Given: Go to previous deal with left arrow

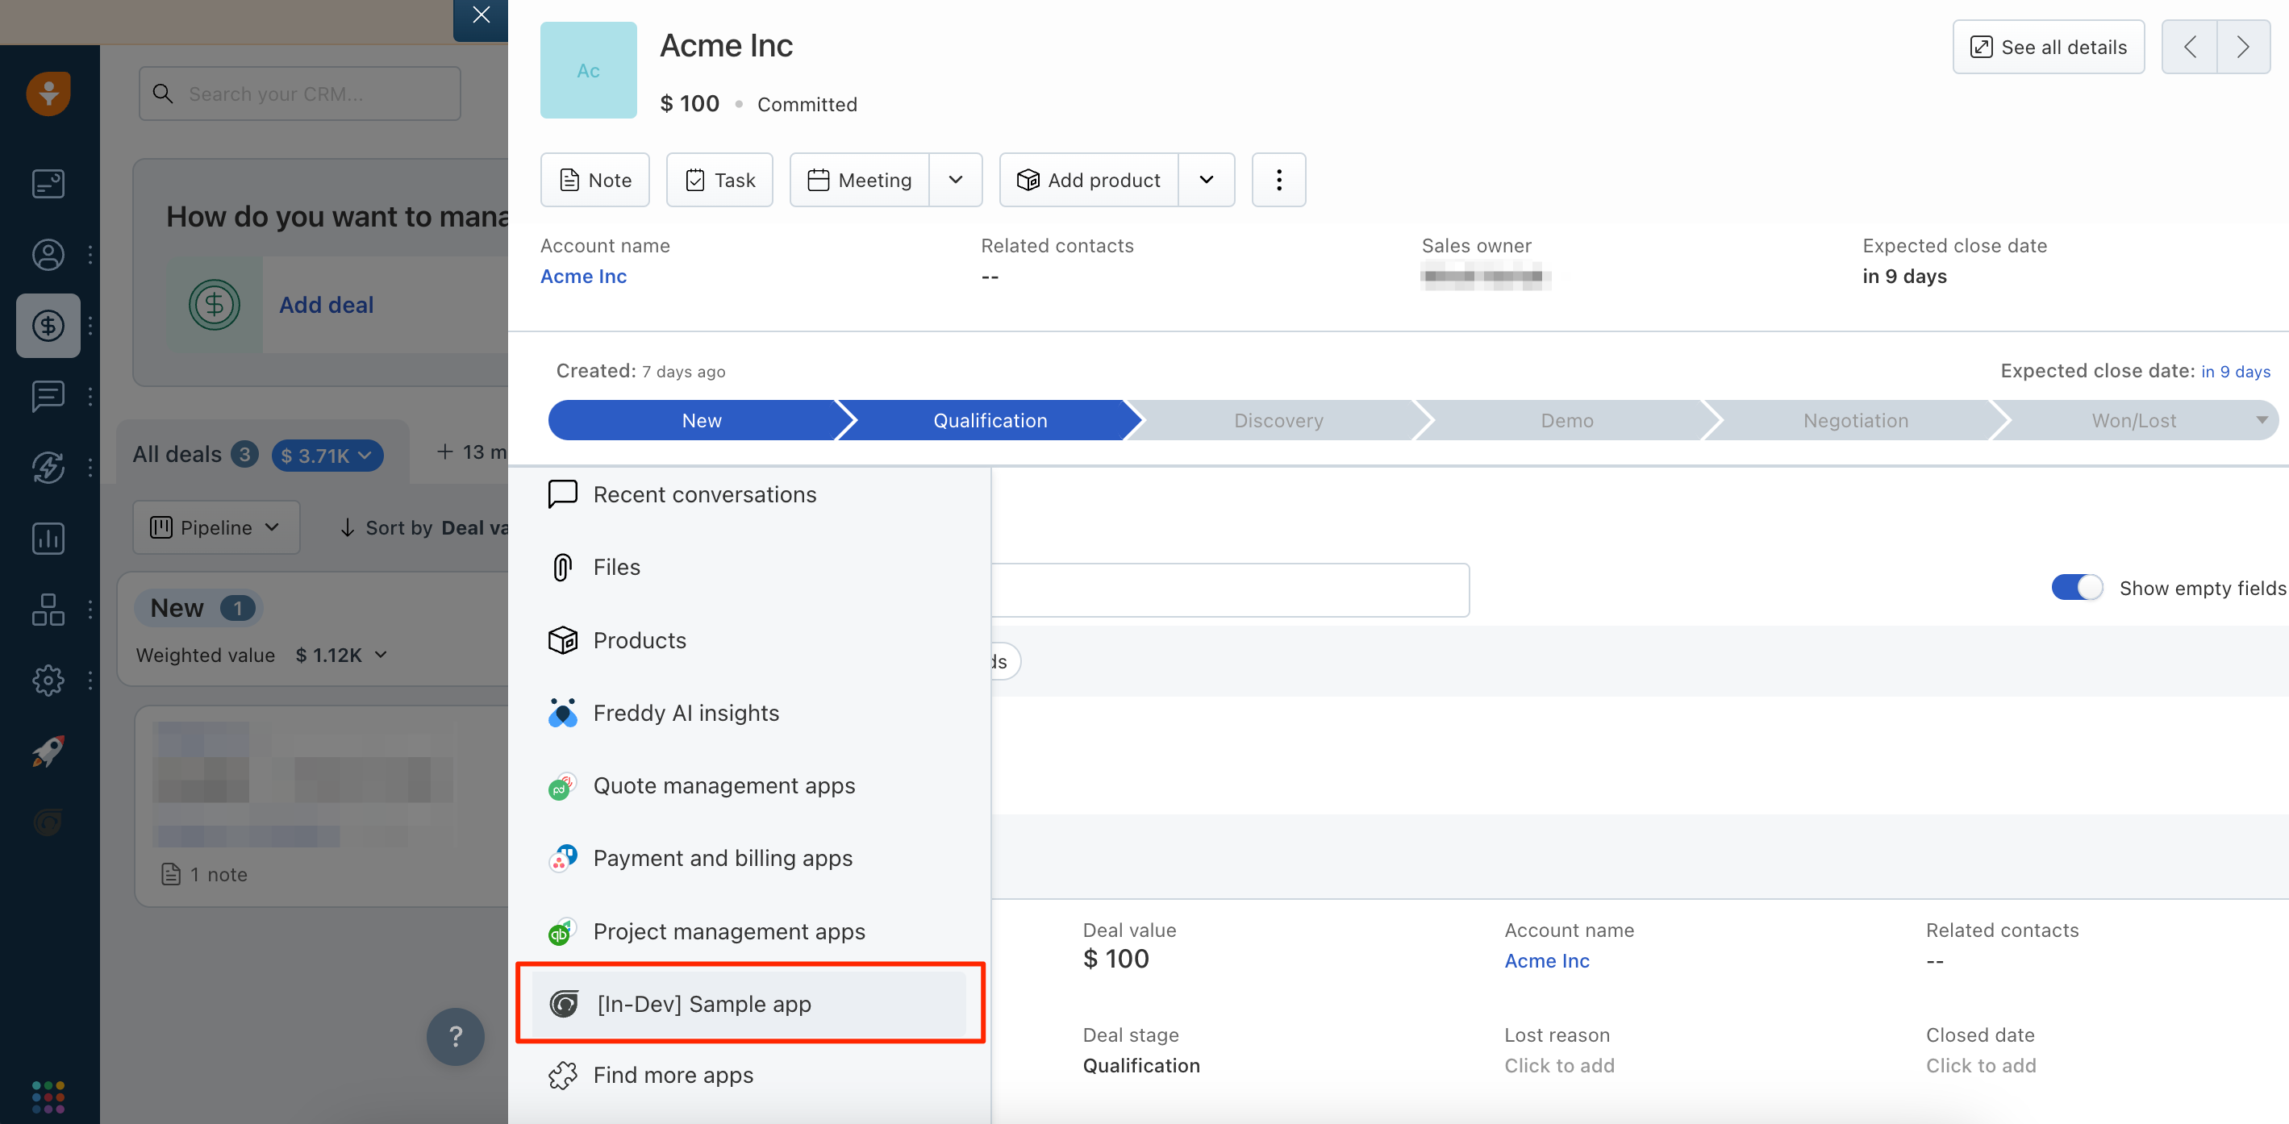Looking at the screenshot, I should pos(2190,47).
